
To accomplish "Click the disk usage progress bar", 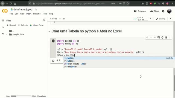I will click(21, 96).
